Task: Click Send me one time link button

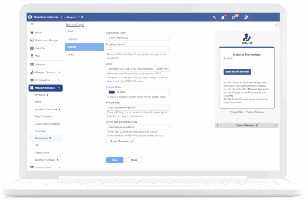Action: point(237,72)
